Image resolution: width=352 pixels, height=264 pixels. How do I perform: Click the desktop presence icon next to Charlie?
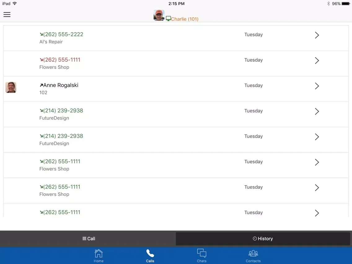(168, 18)
